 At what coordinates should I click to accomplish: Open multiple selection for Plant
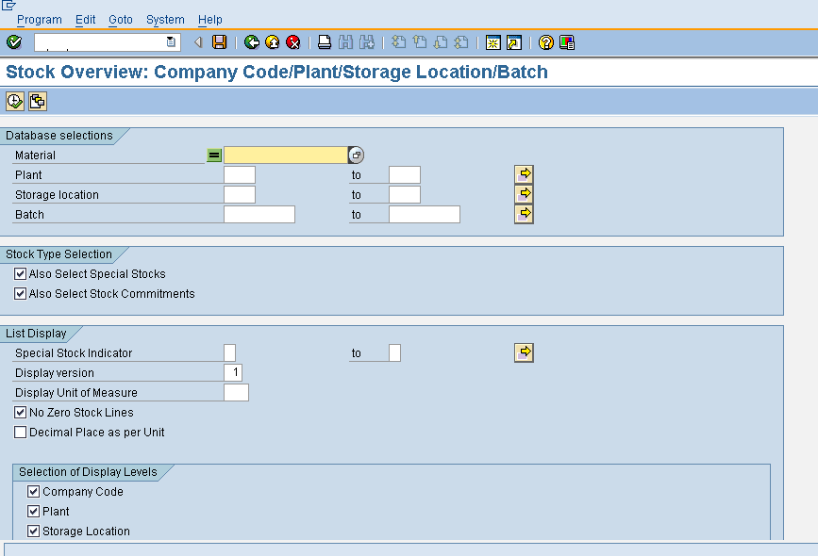524,173
